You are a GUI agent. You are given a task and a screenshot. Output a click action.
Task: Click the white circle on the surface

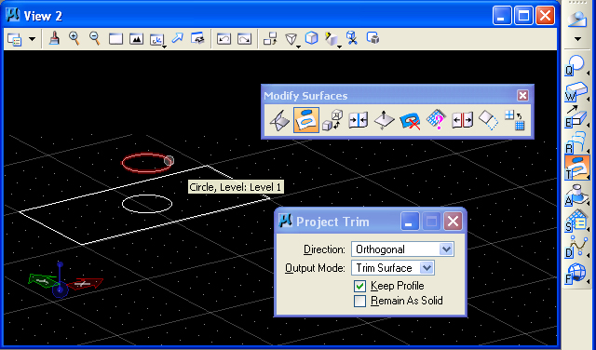(147, 204)
